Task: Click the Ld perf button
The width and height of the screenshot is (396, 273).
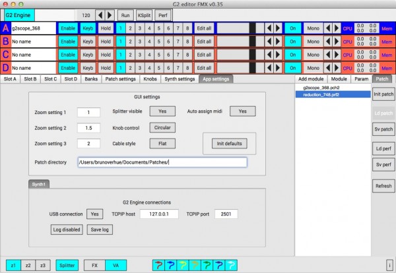Action: tap(383, 148)
